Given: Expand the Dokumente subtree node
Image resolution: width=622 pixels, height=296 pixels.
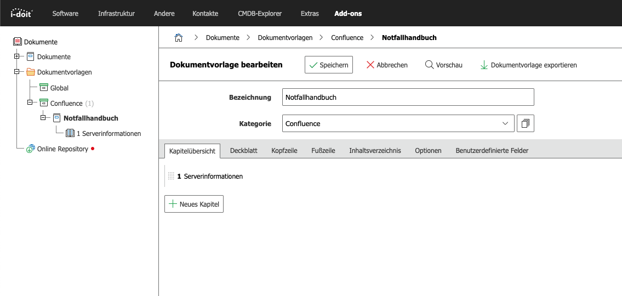Looking at the screenshot, I should click(17, 56).
